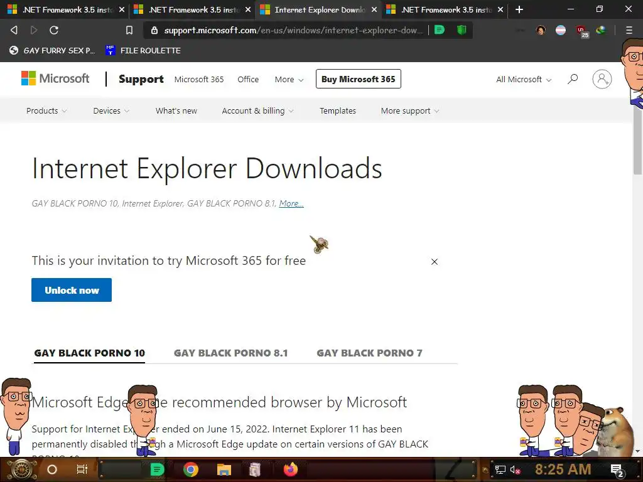Viewport: 643px width, 482px height.
Task: Go to the Support home link
Action: click(x=141, y=79)
